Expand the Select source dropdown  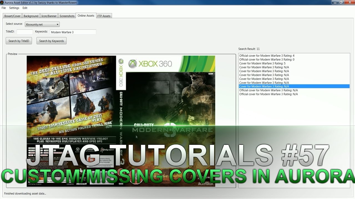pyautogui.click(x=42, y=24)
